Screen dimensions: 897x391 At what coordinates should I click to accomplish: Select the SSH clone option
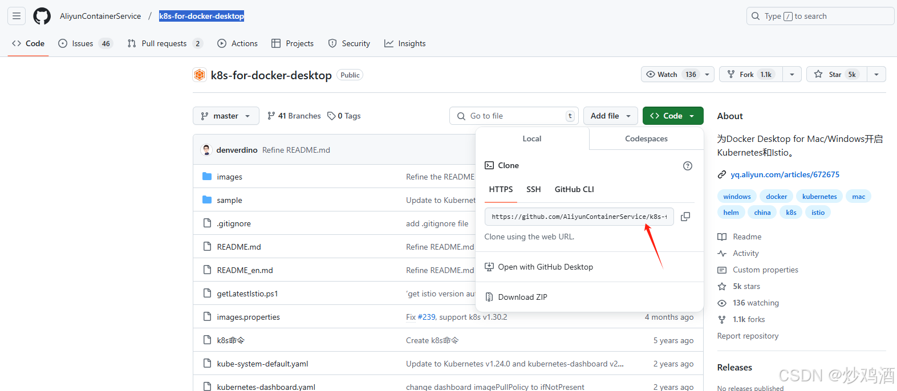pyautogui.click(x=534, y=189)
